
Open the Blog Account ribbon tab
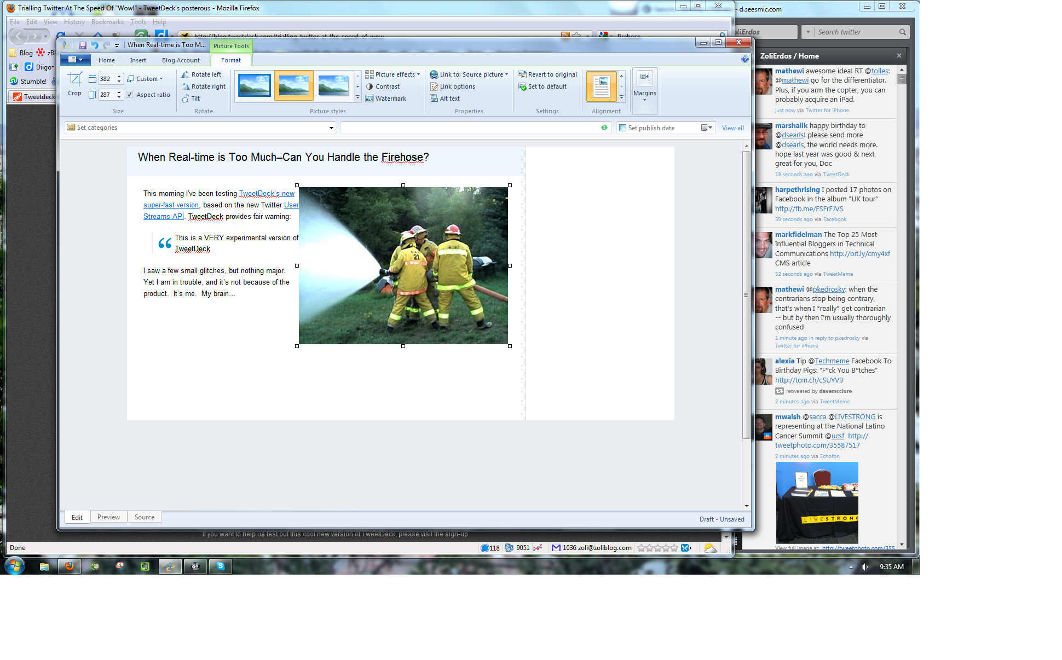click(181, 60)
